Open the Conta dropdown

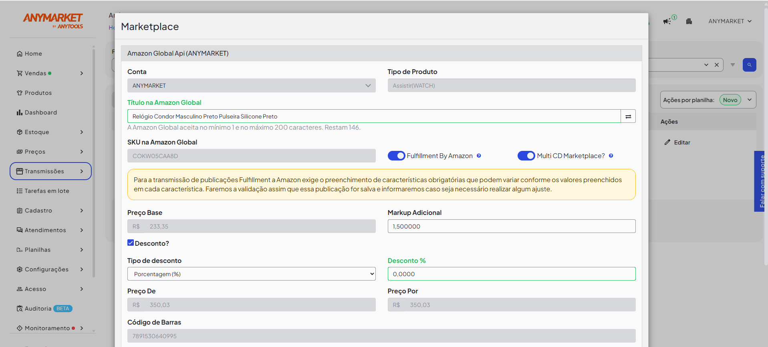(252, 86)
